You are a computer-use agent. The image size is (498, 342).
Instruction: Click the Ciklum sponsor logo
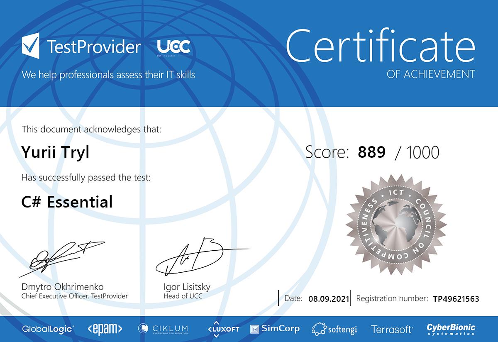(x=163, y=329)
